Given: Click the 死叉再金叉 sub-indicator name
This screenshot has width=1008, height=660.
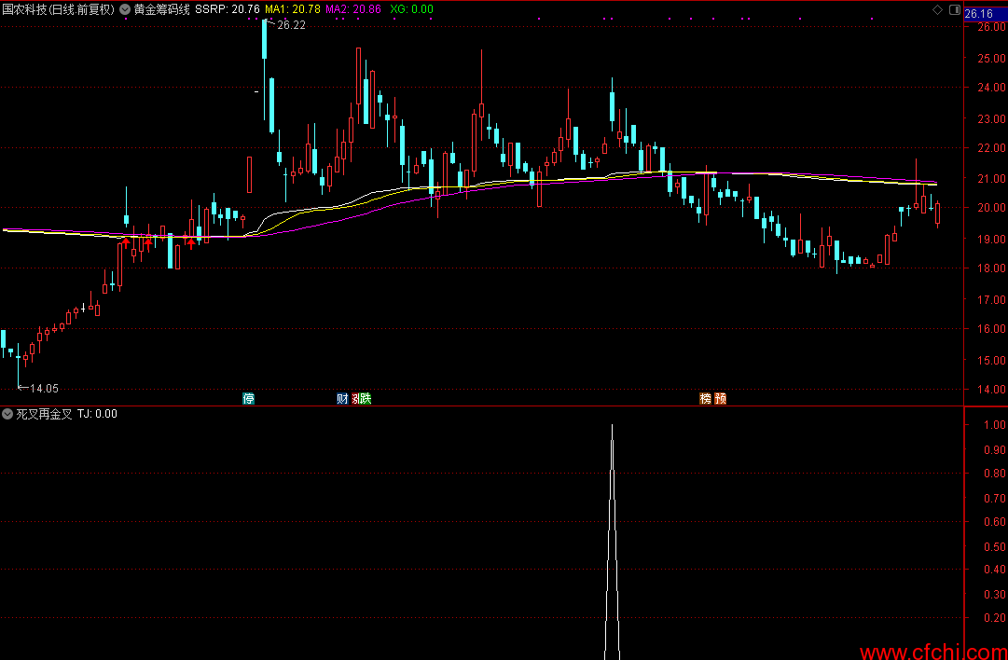Looking at the screenshot, I should [x=45, y=414].
